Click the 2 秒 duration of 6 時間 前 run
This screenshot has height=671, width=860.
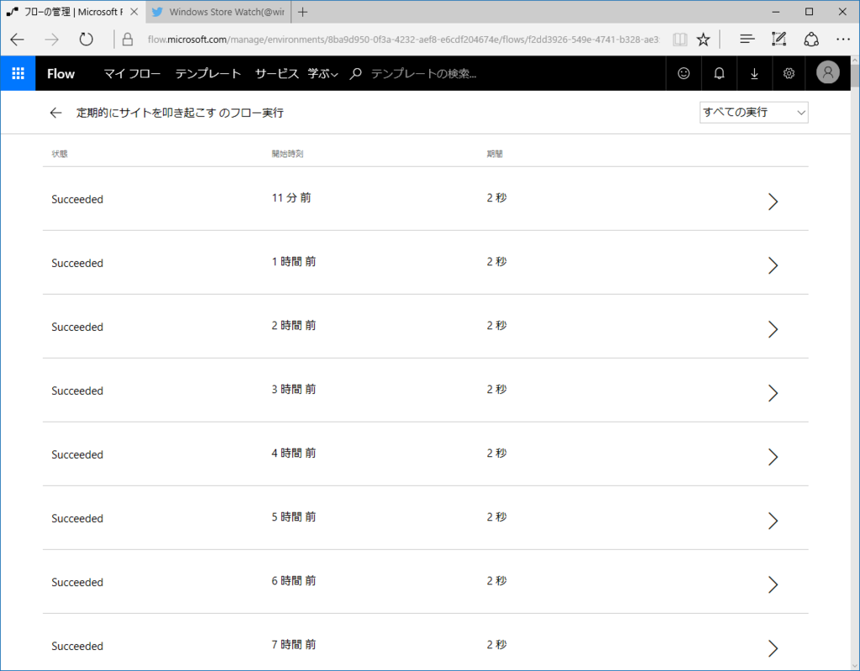point(497,580)
